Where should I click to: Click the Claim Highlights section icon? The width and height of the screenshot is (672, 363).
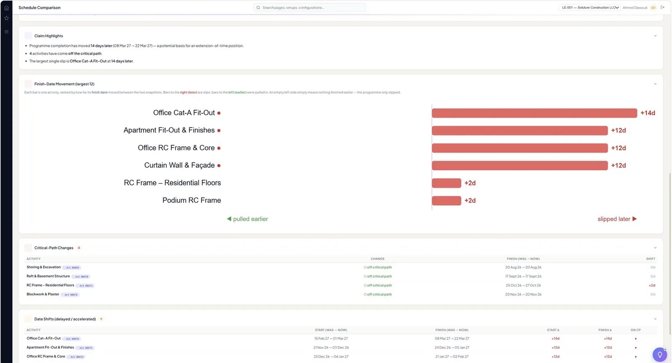coord(28,36)
